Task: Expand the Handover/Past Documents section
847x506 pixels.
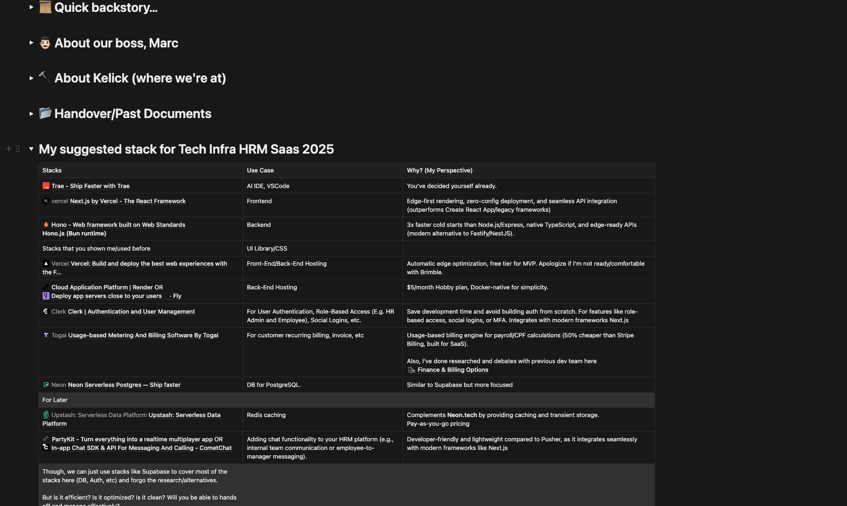Action: (31, 114)
